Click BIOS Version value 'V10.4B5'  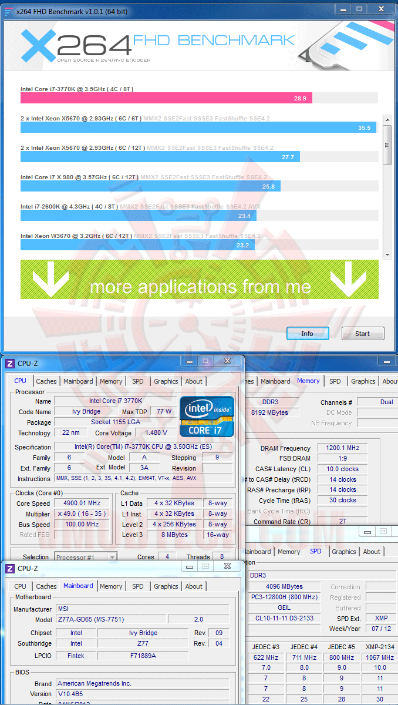pyautogui.click(x=141, y=694)
